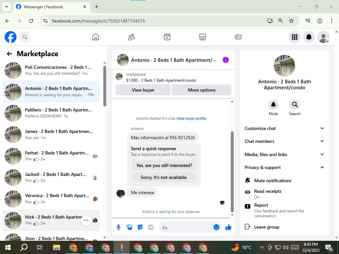This screenshot has width=339, height=254.
Task: Expand the Customize chat section
Action: (284, 128)
